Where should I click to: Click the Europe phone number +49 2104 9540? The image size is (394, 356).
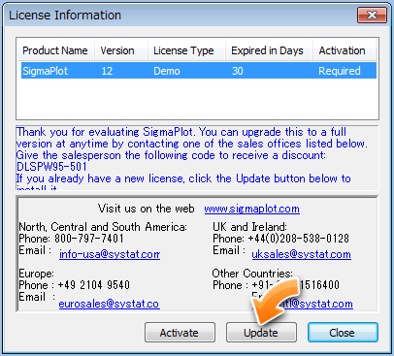click(94, 285)
